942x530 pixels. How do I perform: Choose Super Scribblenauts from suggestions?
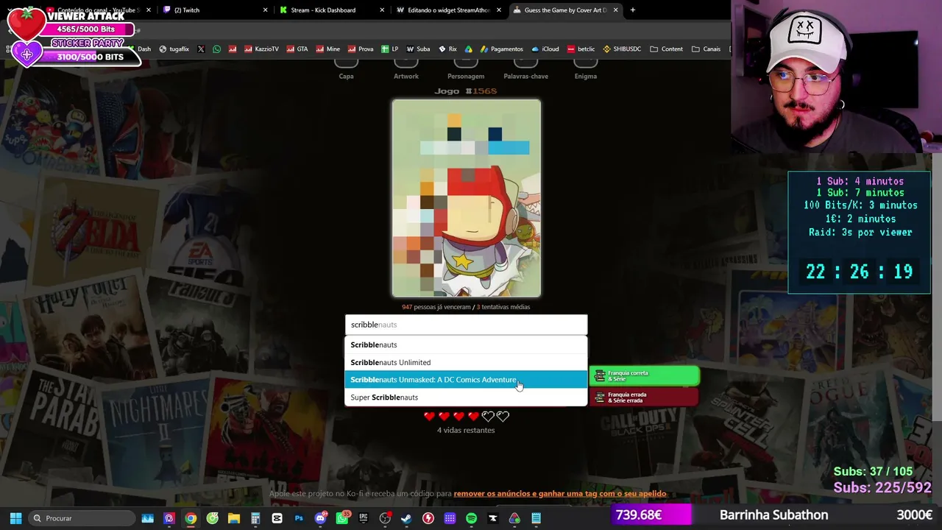[466, 397]
